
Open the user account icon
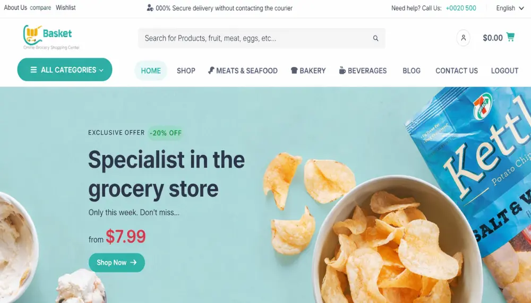point(463,38)
